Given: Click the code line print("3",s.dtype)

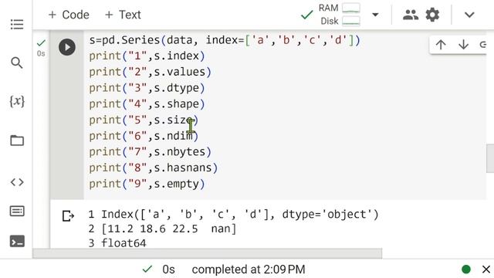Looking at the screenshot, I should click(147, 88).
